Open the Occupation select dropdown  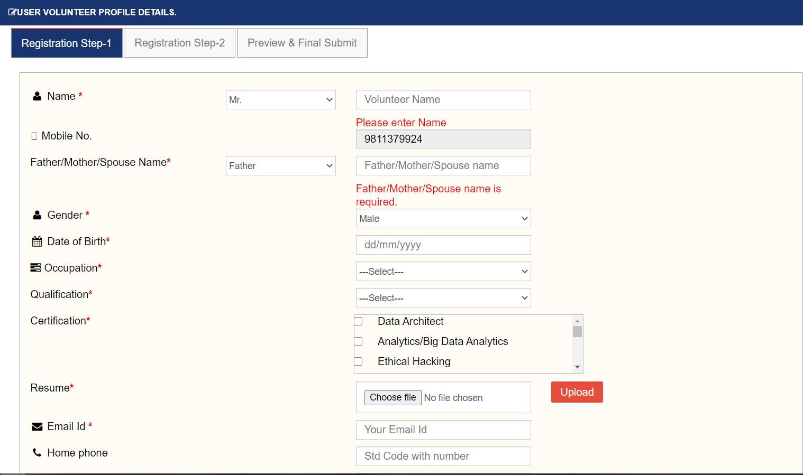pyautogui.click(x=443, y=272)
